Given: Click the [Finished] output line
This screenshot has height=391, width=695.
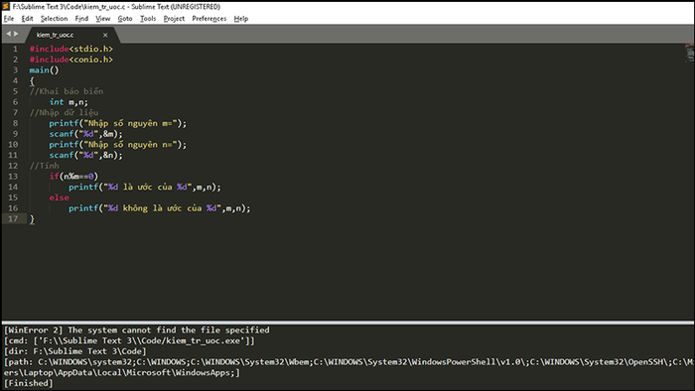Looking at the screenshot, I should 29,383.
